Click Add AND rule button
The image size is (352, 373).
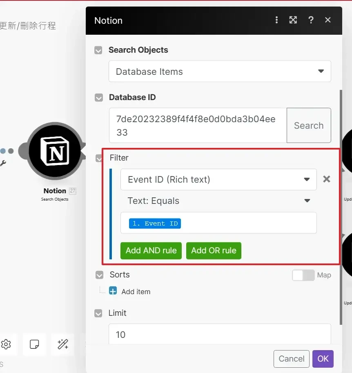[x=151, y=250]
